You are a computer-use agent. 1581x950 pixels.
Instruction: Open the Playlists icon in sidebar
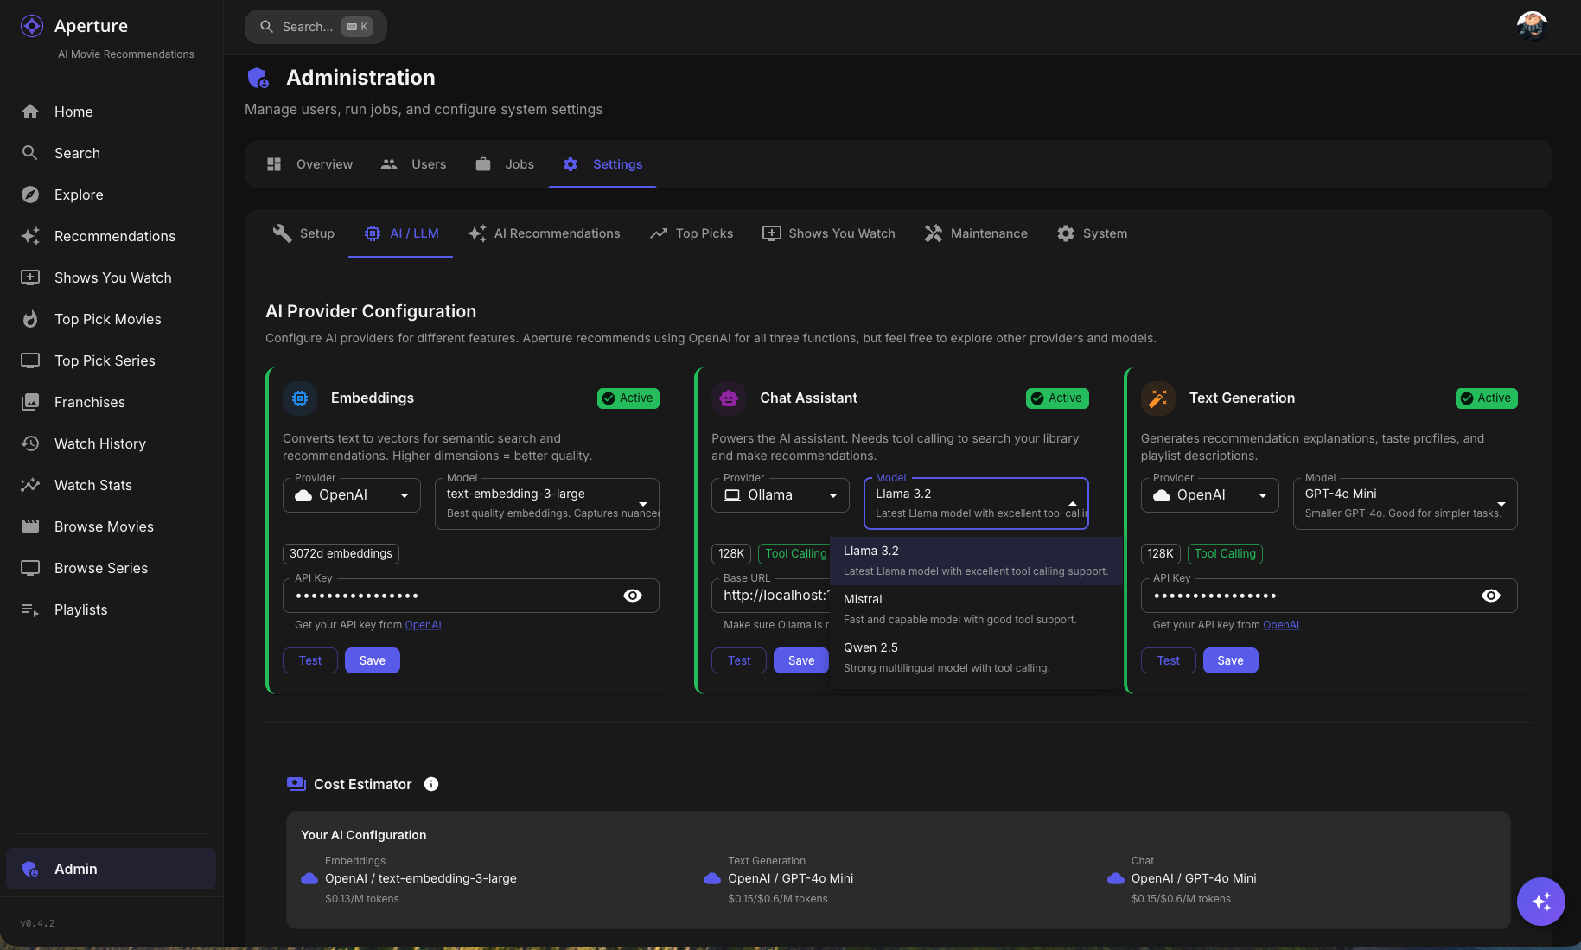pyautogui.click(x=30, y=609)
